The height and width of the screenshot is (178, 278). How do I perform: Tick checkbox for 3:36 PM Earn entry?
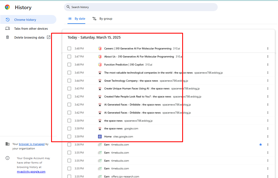69,144
